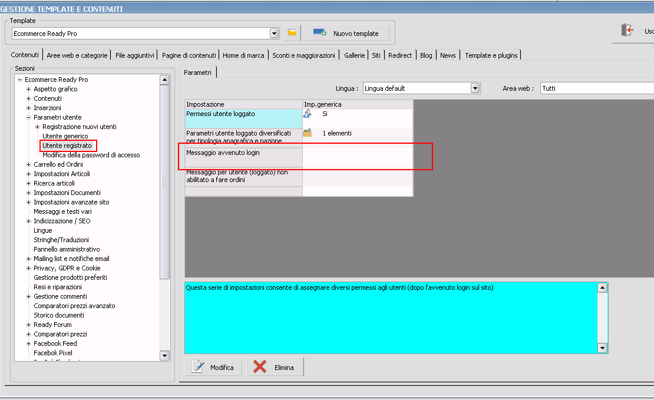Open the Aree web e categorie tab
Image resolution: width=654 pixels, height=400 pixels.
(77, 55)
